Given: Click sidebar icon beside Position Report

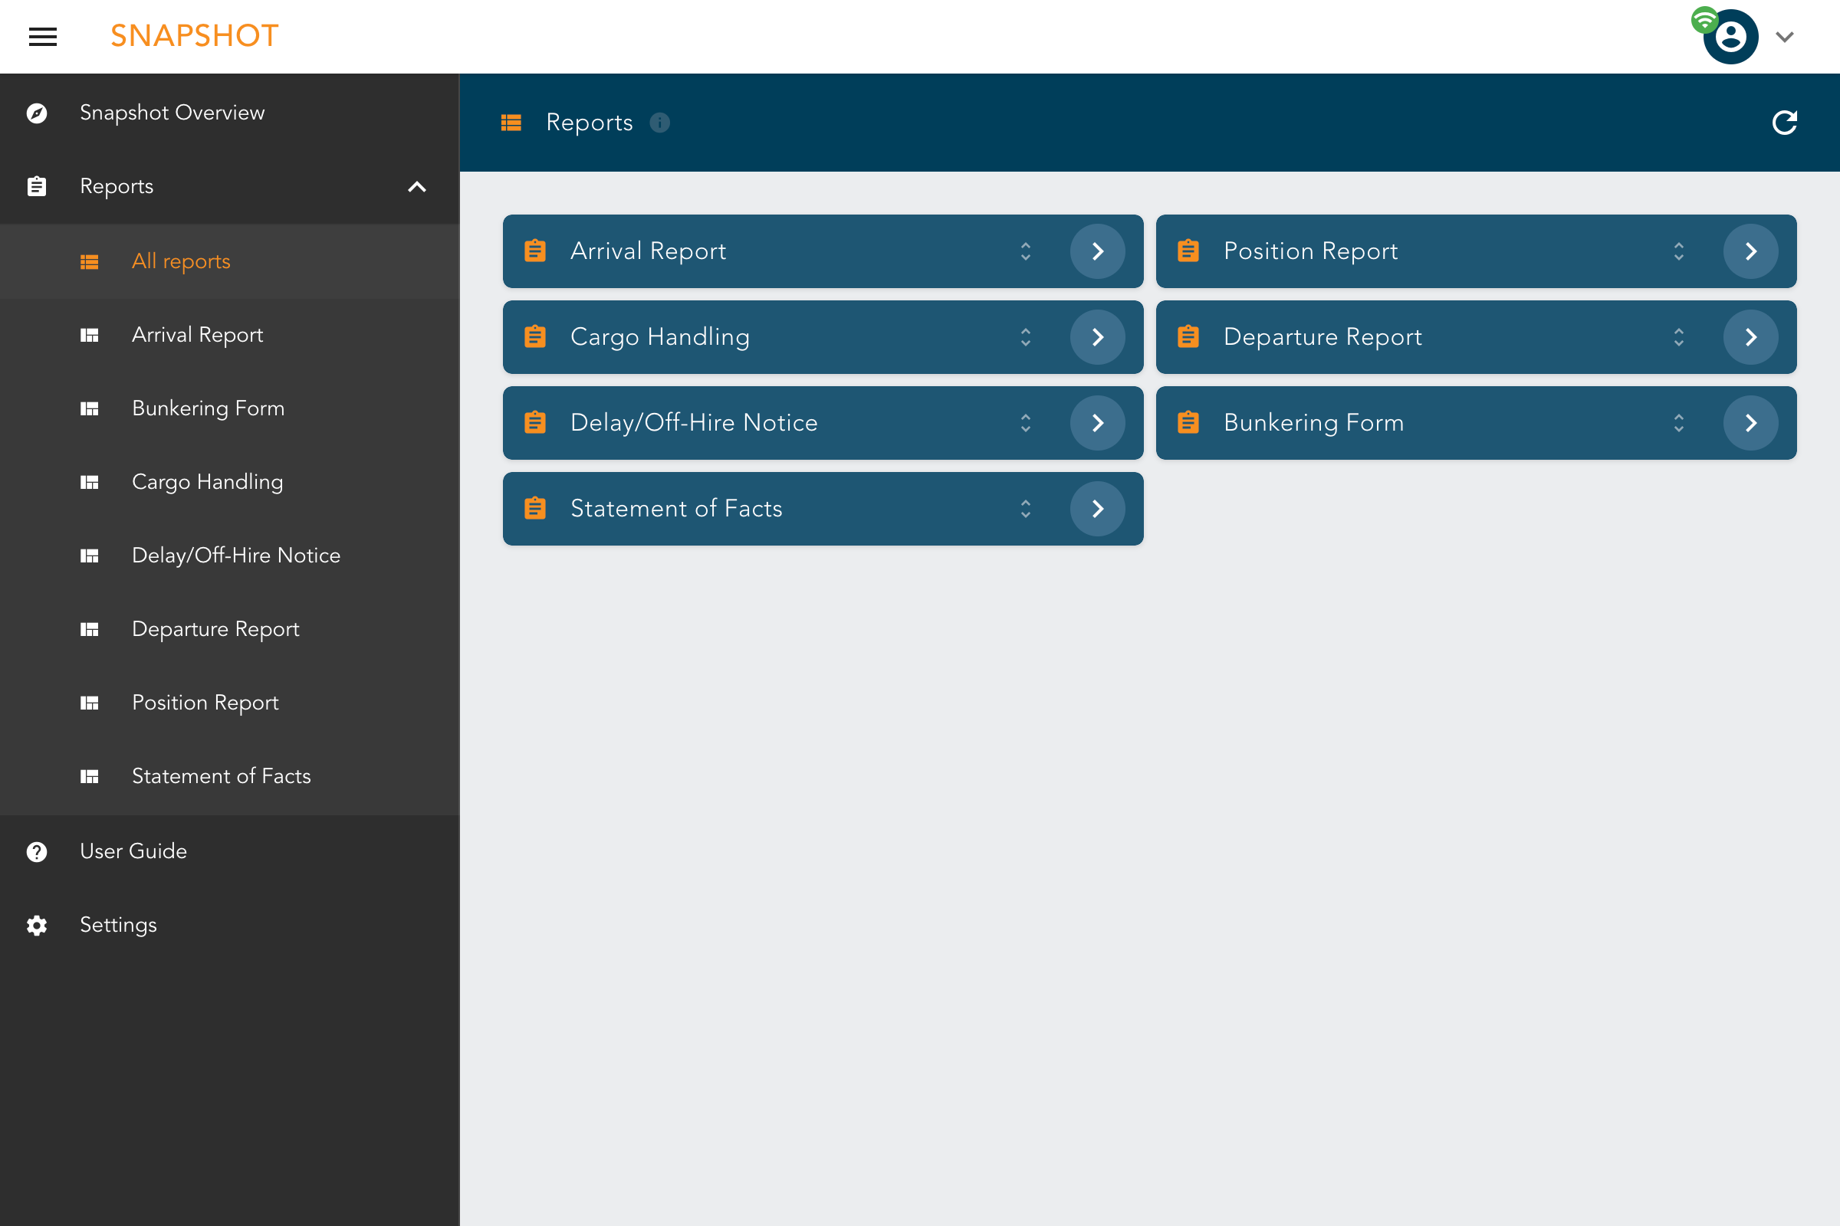Looking at the screenshot, I should pos(89,703).
